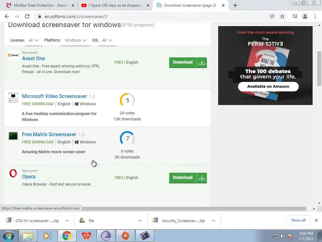
Task: Open the Windows Start menu
Action: click(8, 236)
